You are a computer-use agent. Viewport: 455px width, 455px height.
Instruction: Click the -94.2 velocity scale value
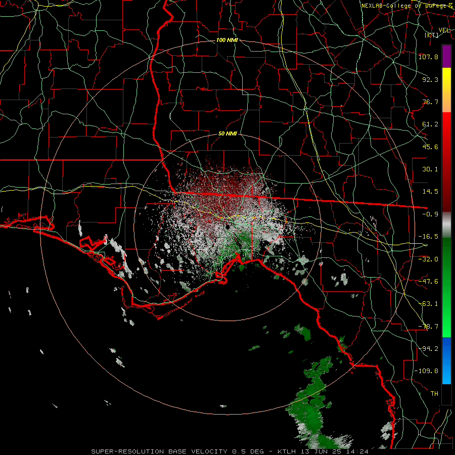click(428, 348)
